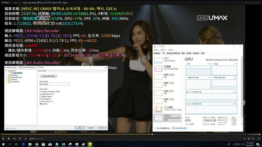Screen dimensions: 262x147
Task: Select Digital Monitor / TV device type
Action: [47, 94]
